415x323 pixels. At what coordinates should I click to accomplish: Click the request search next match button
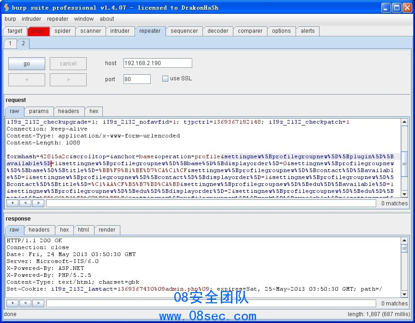38,203
